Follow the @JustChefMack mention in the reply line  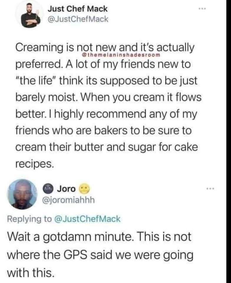coord(87,219)
